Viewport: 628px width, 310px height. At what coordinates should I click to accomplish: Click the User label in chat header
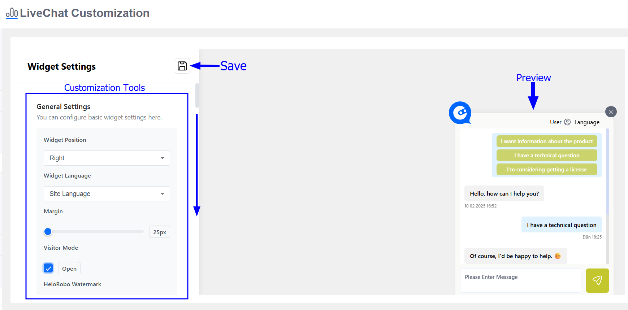pos(555,122)
